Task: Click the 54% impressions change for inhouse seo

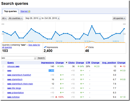Action: point(60,66)
